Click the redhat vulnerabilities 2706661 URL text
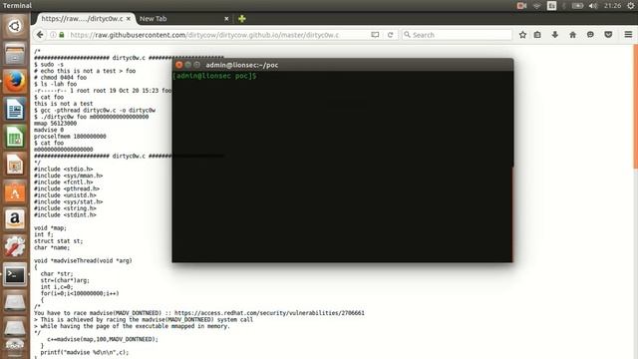The image size is (638, 359). (269, 313)
